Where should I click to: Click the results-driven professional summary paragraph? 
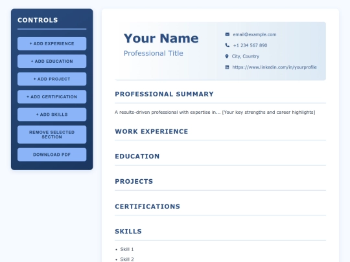click(x=215, y=113)
